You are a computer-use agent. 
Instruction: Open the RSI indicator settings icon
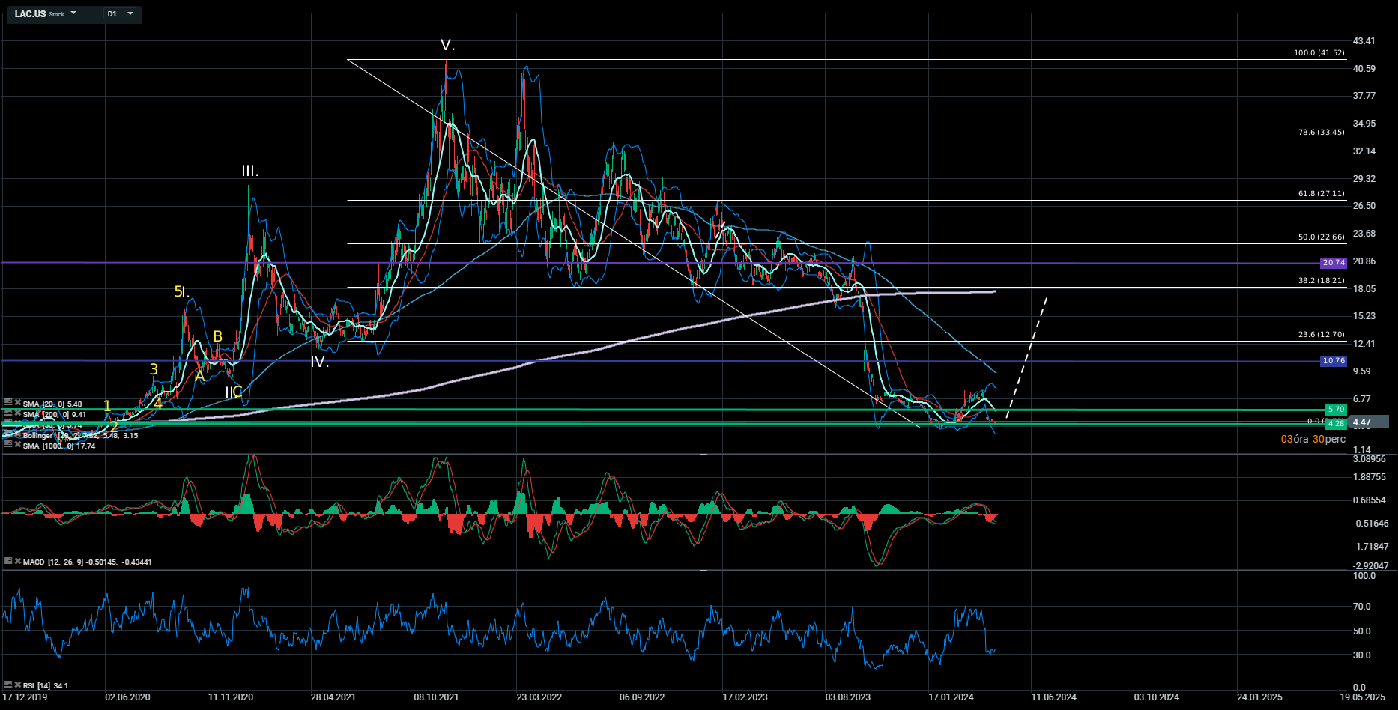point(8,685)
